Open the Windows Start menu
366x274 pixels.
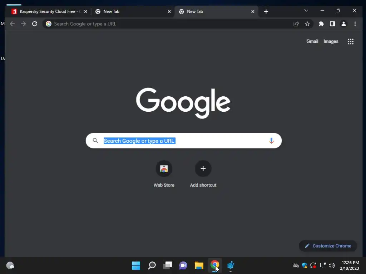click(136, 265)
